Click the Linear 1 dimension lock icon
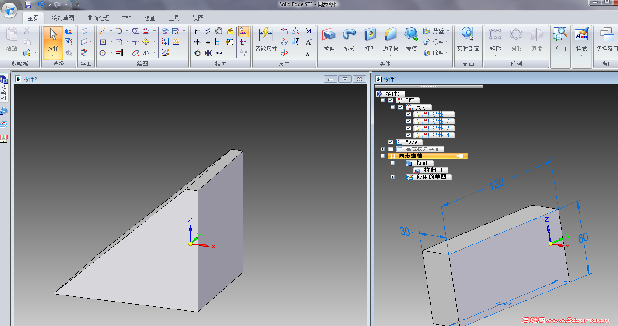 pyautogui.click(x=417, y=114)
